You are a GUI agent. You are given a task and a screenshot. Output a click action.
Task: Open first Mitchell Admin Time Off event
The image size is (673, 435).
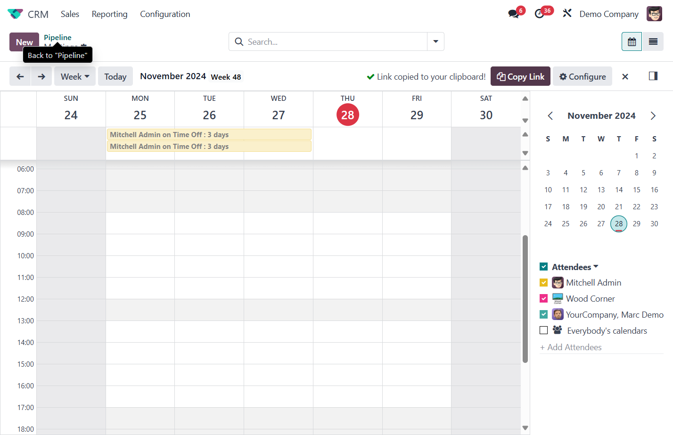209,135
